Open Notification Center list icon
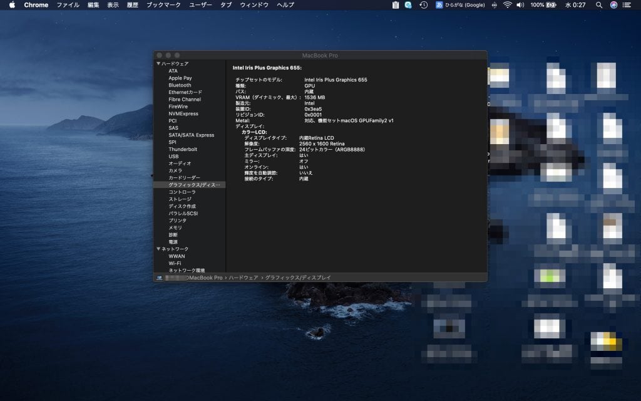 pyautogui.click(x=627, y=5)
